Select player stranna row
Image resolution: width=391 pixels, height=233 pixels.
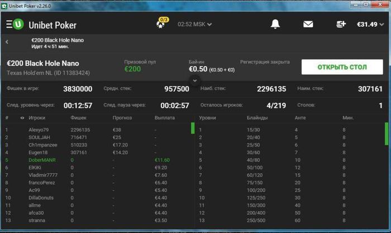pyautogui.click(x=97, y=220)
